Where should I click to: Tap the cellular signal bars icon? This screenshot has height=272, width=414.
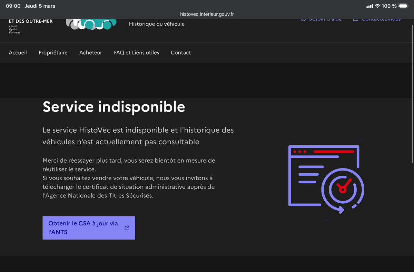[370, 6]
